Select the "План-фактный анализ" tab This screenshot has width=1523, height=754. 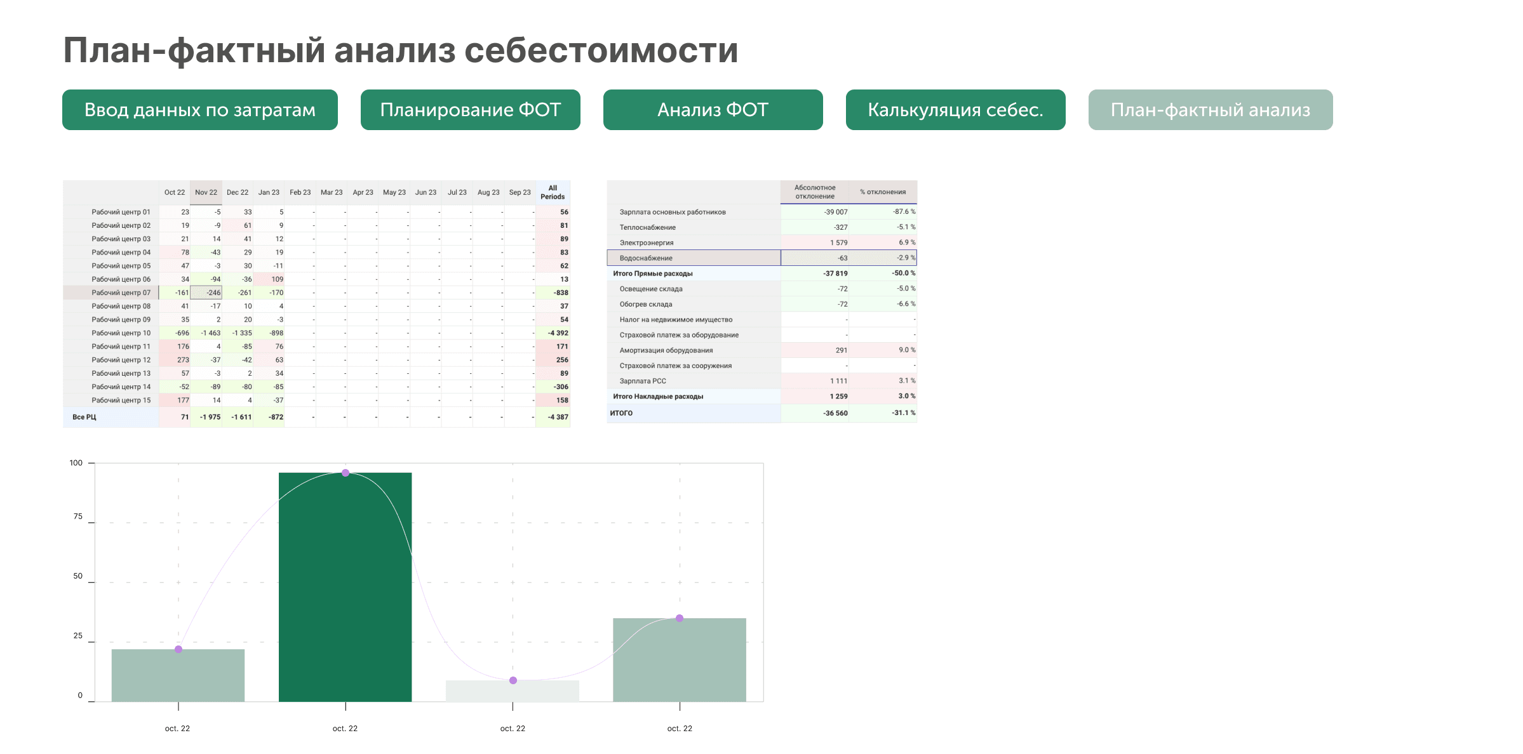[1209, 110]
